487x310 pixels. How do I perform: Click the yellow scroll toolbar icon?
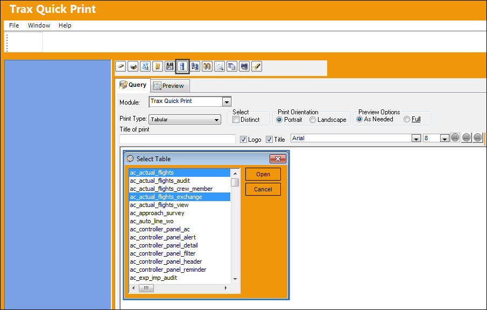click(x=158, y=66)
